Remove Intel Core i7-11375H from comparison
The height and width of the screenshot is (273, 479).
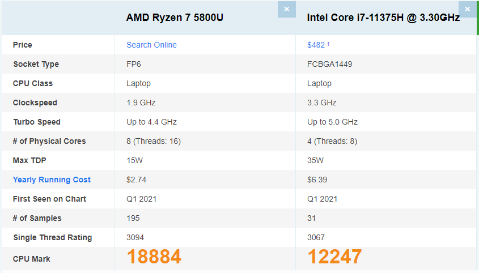pyautogui.click(x=468, y=9)
